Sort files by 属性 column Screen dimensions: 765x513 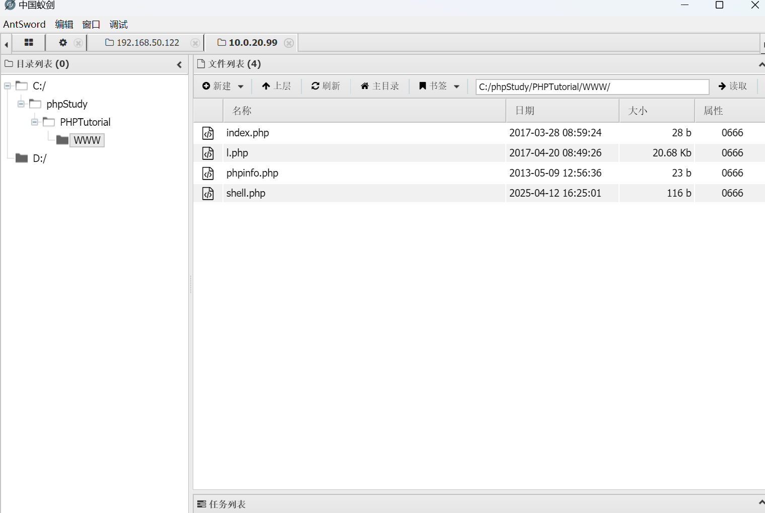point(730,111)
